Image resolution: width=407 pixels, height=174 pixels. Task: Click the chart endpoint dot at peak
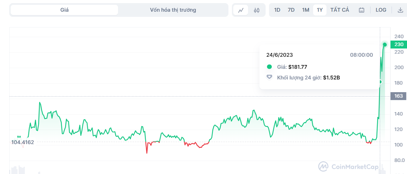[385, 44]
